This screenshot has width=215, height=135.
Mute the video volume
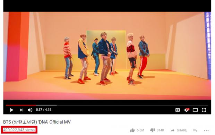click(30, 110)
